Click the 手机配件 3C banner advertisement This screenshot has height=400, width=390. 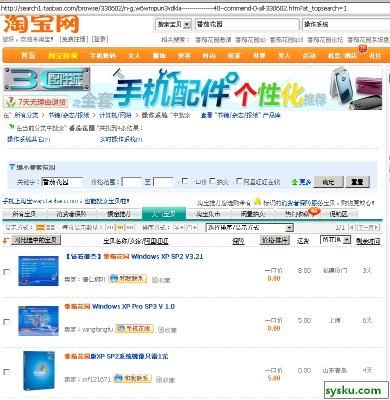coord(192,88)
